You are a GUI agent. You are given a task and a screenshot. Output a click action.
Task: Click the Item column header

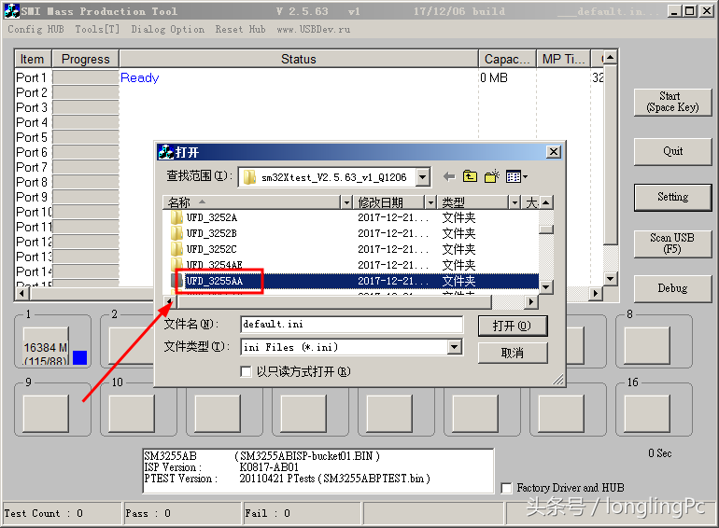click(32, 59)
